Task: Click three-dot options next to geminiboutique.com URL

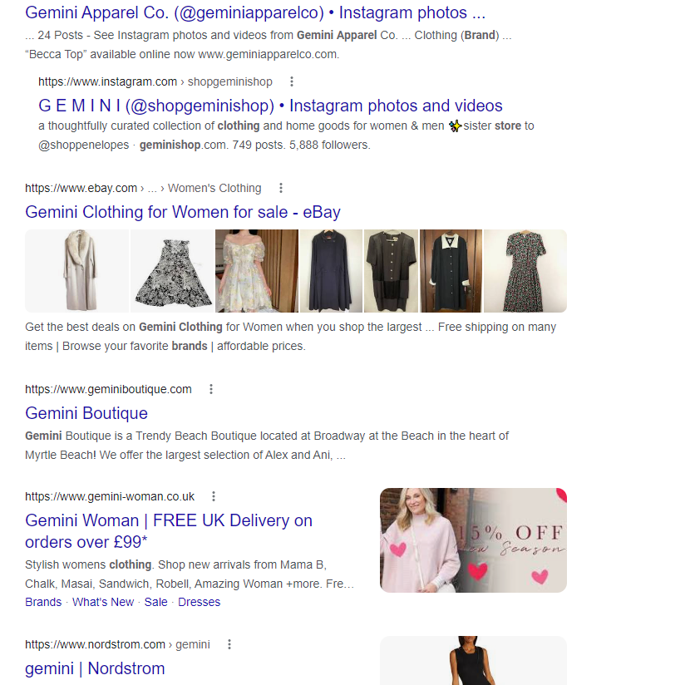Action: pyautogui.click(x=211, y=389)
